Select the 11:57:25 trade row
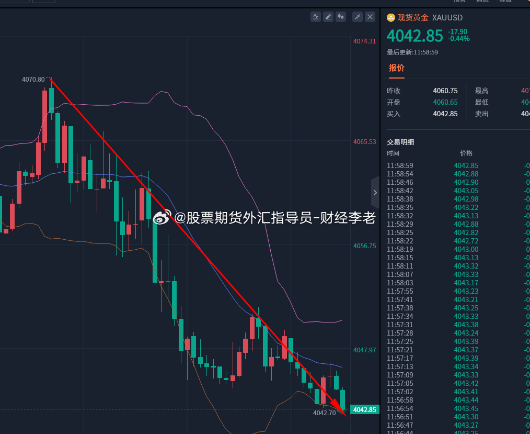This screenshot has height=434, width=530. 458,341
